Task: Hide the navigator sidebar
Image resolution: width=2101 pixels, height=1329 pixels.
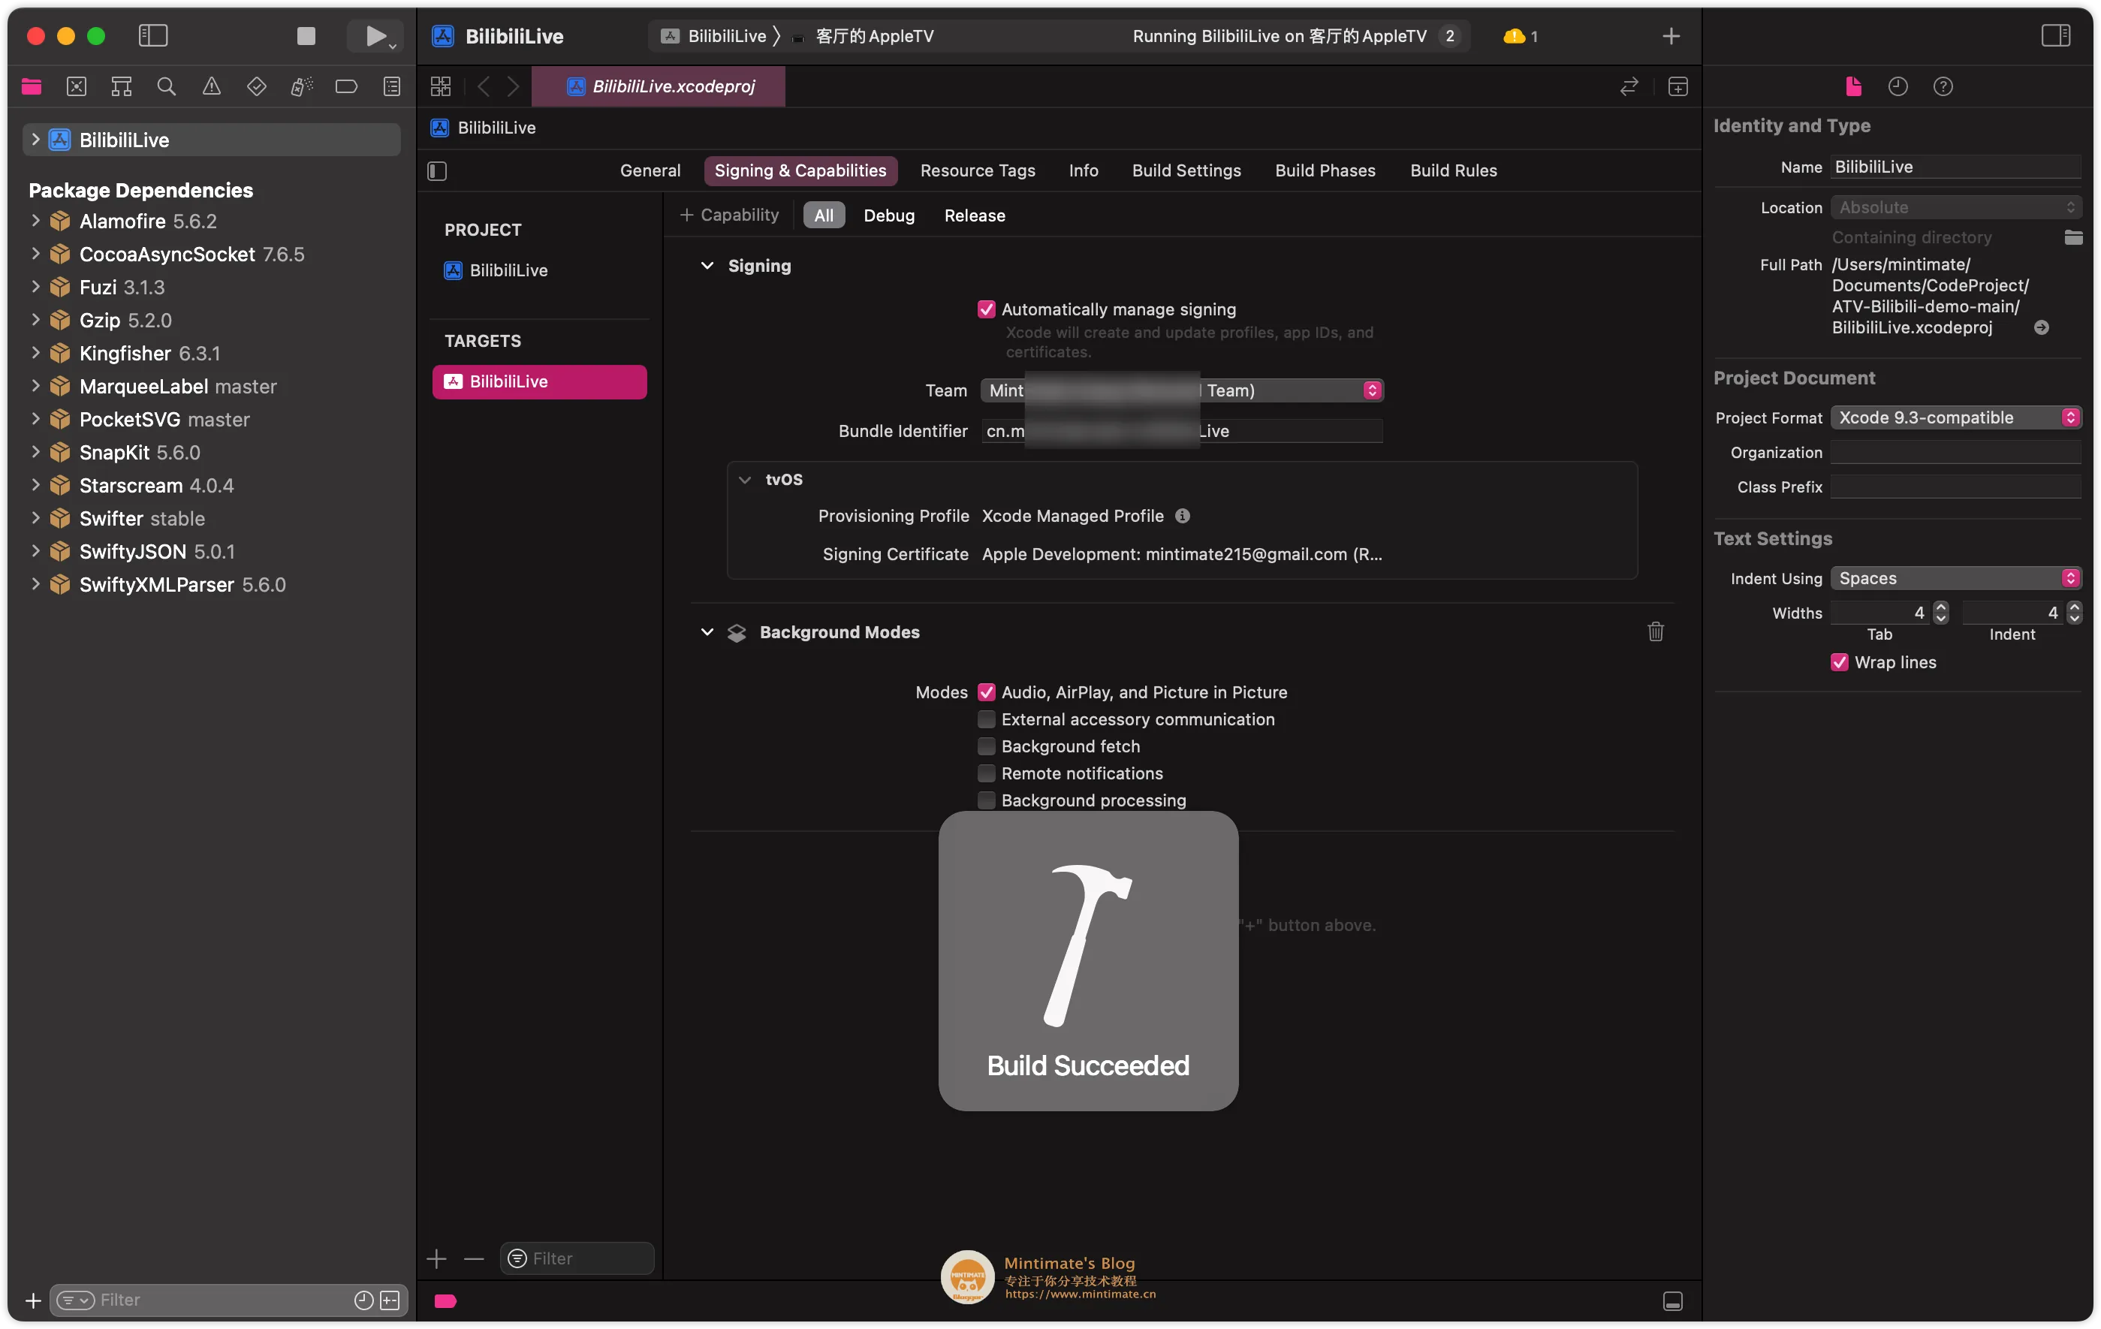Action: click(152, 36)
